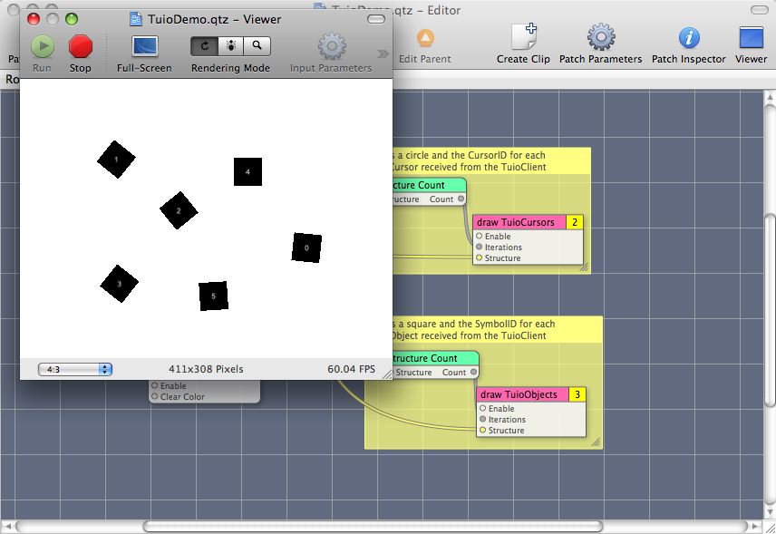
Task: Open Full-Screen viewer mode
Action: click(144, 46)
